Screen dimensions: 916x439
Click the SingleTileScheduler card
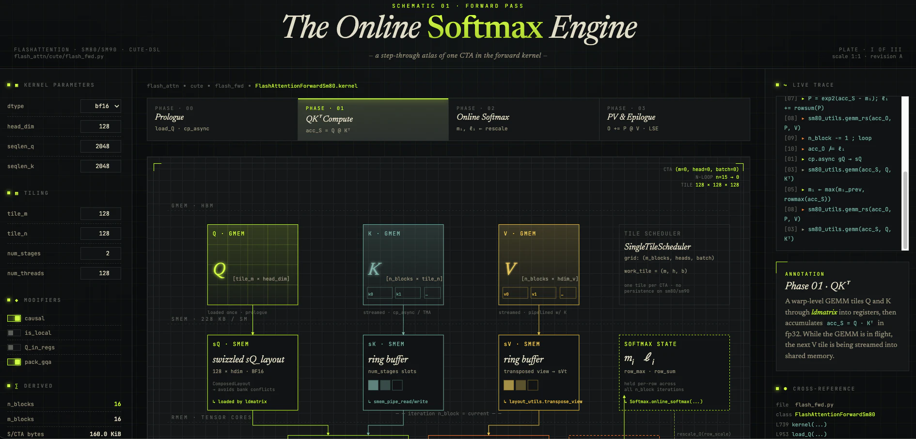coord(674,265)
